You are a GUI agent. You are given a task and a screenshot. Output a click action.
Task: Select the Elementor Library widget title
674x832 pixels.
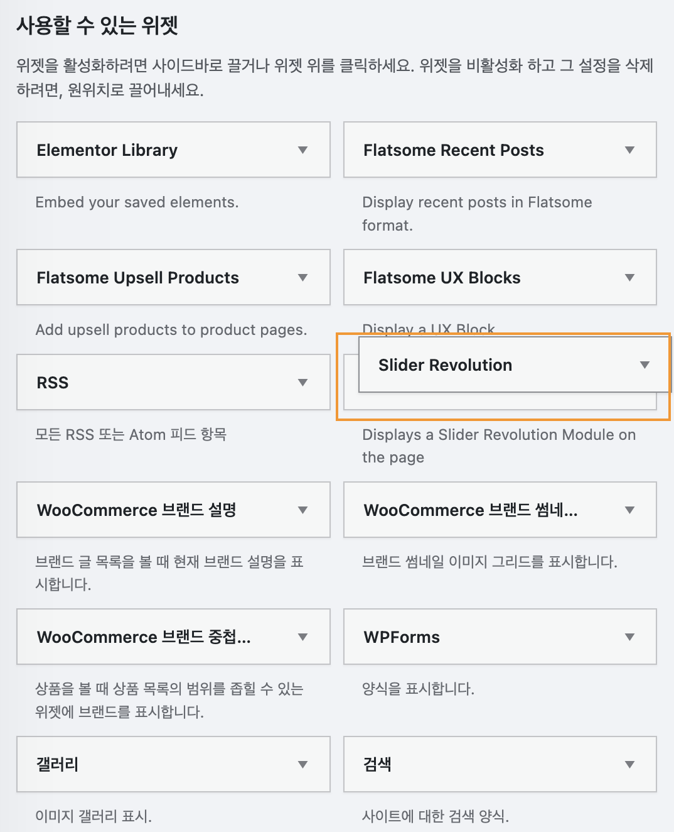point(107,150)
